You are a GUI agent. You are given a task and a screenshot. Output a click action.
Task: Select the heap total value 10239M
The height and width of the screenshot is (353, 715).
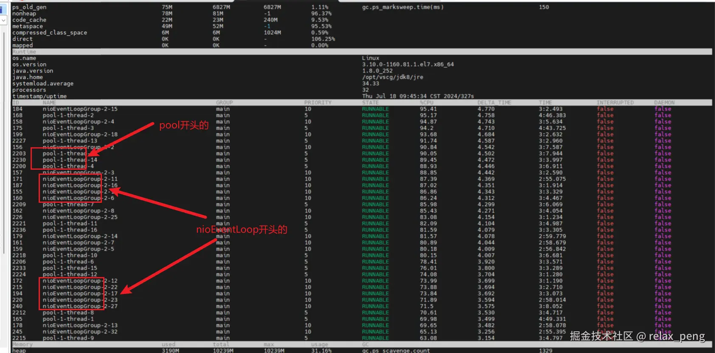coord(222,350)
